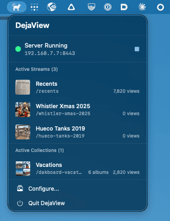Screen dimensions: 170x221
Task: Click the Configure photo stack icon
Action: 20,188
